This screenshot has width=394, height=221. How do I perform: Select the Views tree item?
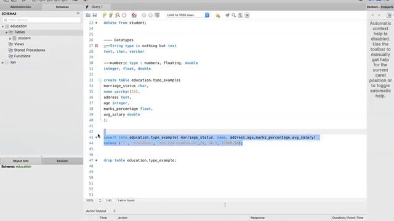coord(19,44)
